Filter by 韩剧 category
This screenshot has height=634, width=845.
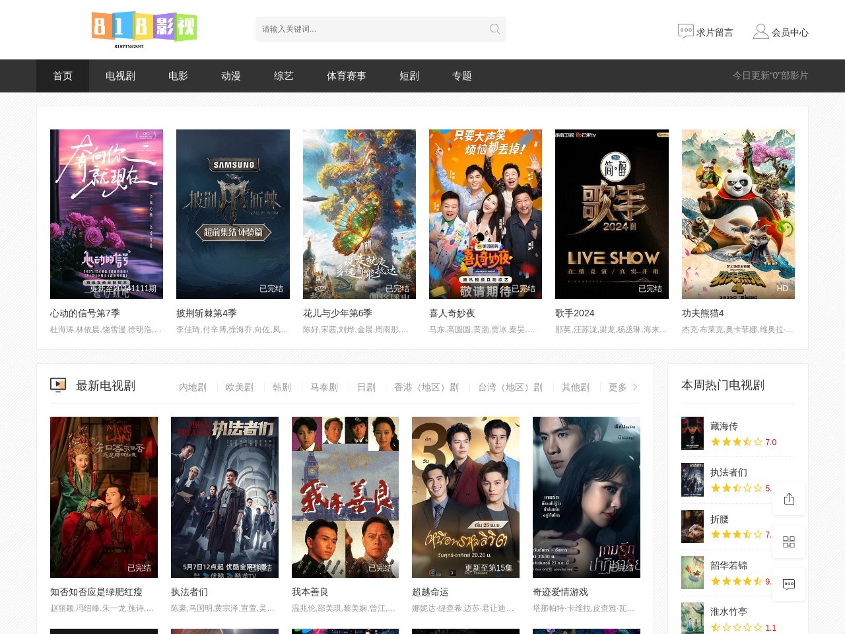pyautogui.click(x=282, y=387)
